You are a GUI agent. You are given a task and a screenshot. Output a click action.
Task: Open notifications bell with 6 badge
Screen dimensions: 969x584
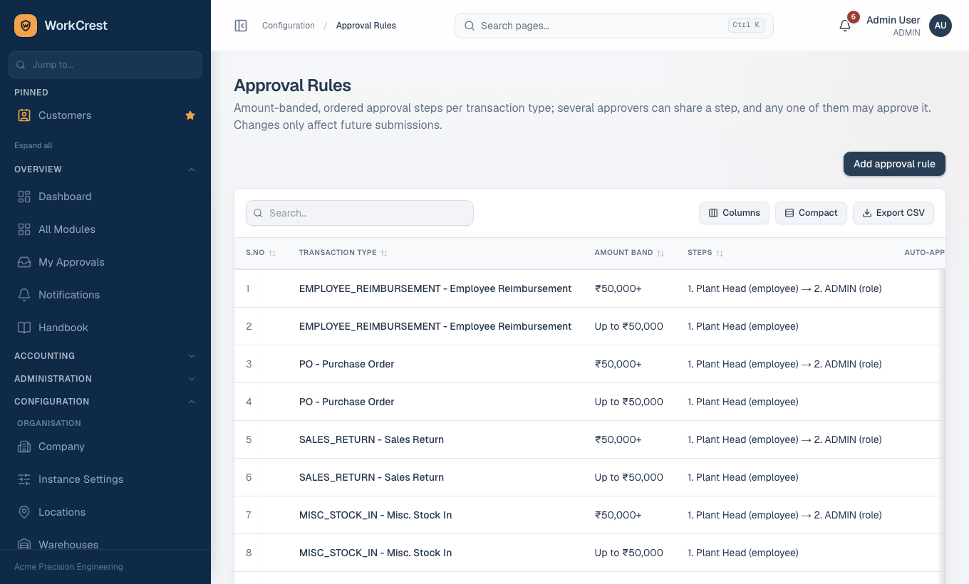pyautogui.click(x=845, y=26)
